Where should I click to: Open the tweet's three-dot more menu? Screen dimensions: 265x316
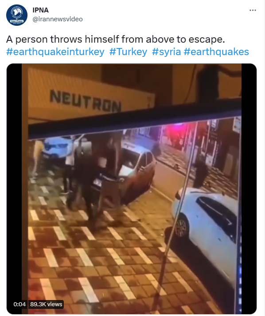(253, 10)
